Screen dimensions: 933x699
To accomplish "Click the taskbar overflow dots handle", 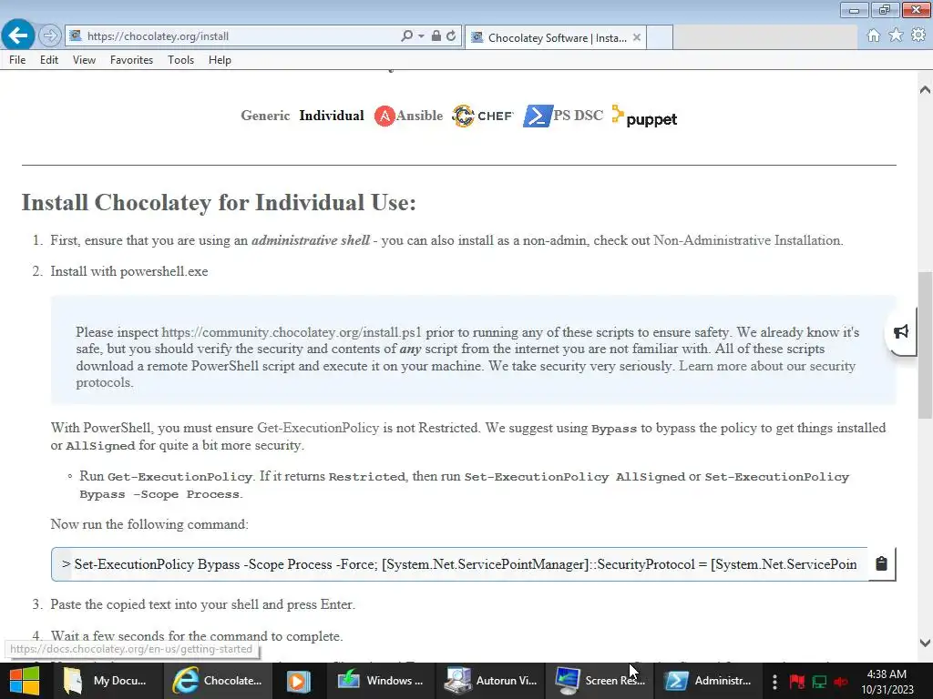I will [x=774, y=682].
